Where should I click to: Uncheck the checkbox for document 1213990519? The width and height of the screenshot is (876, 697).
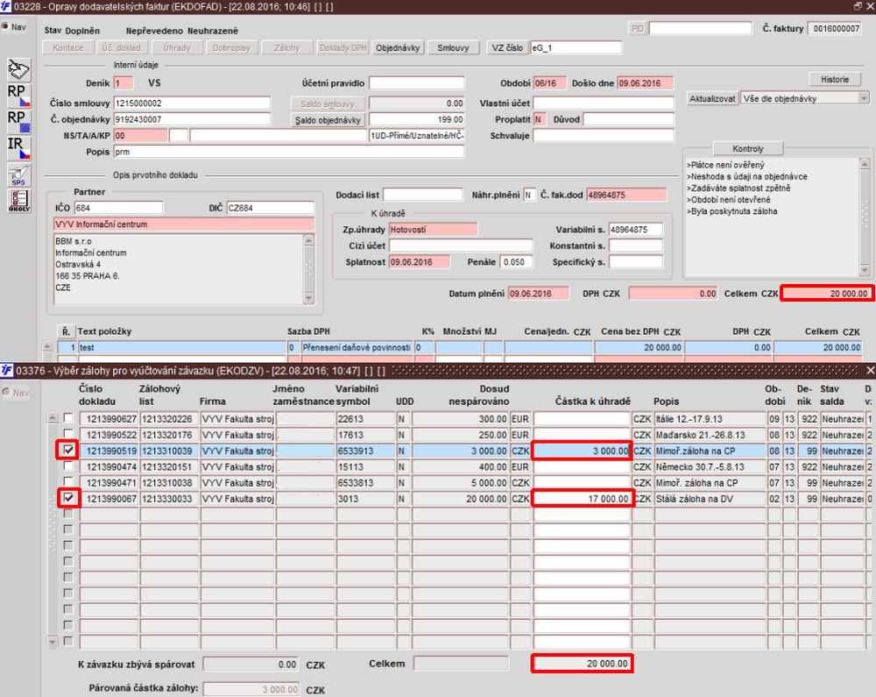[68, 450]
